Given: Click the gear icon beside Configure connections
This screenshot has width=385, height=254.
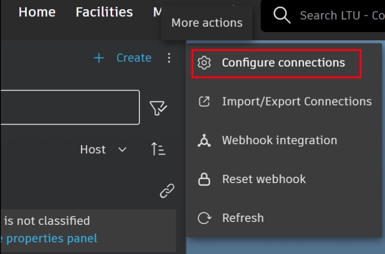Looking at the screenshot, I should pos(204,63).
